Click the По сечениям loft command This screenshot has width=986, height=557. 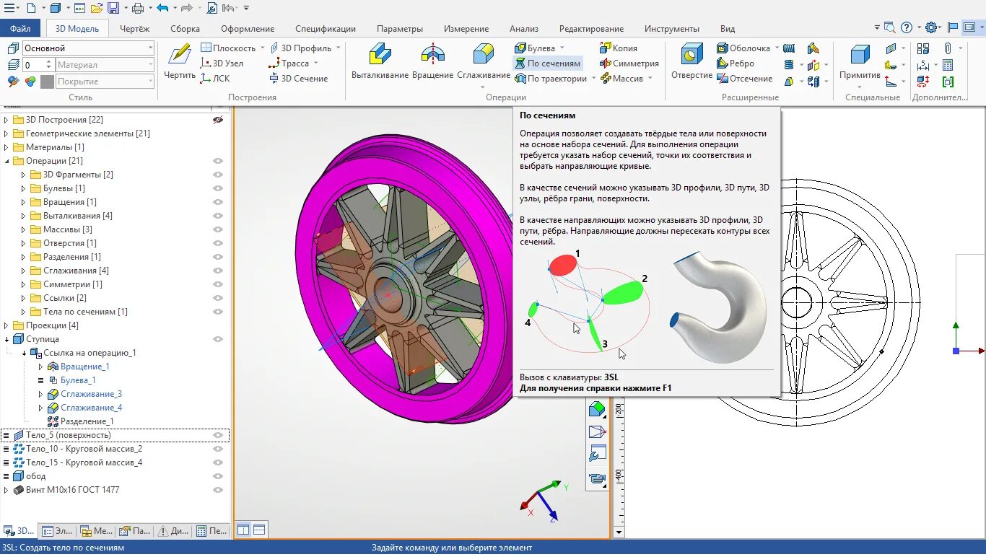[548, 63]
